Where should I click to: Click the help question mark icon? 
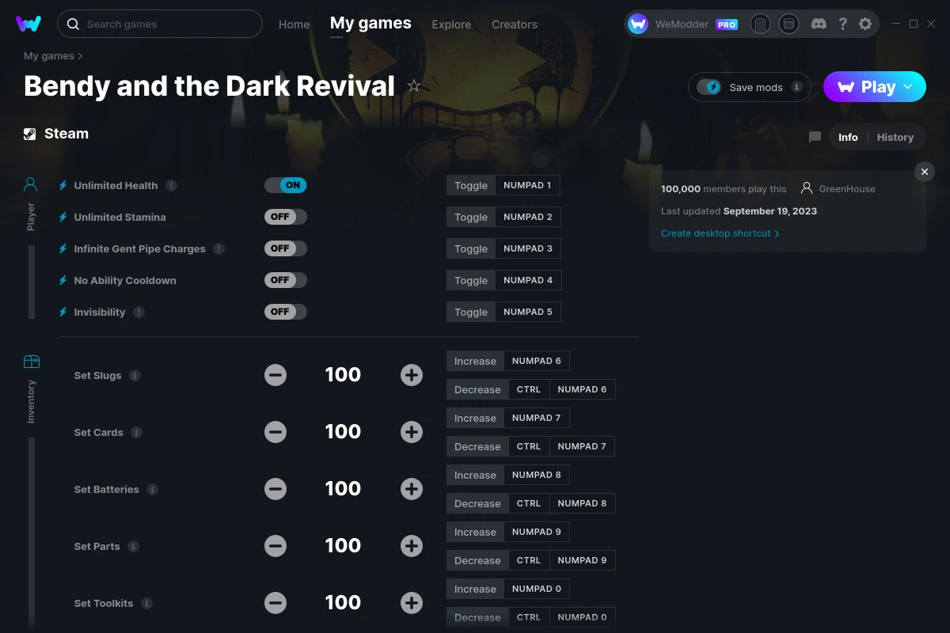[x=842, y=24]
